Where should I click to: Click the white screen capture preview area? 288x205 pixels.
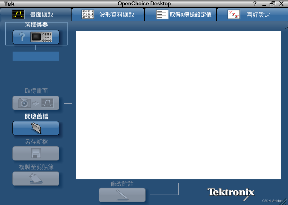pyautogui.click(x=179, y=105)
